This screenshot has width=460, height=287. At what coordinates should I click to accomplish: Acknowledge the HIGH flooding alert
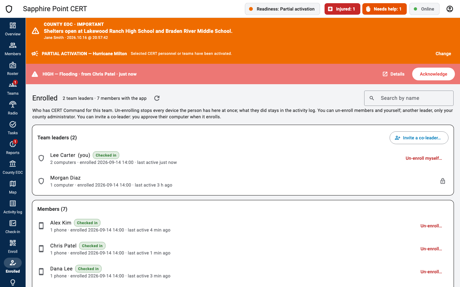point(433,74)
